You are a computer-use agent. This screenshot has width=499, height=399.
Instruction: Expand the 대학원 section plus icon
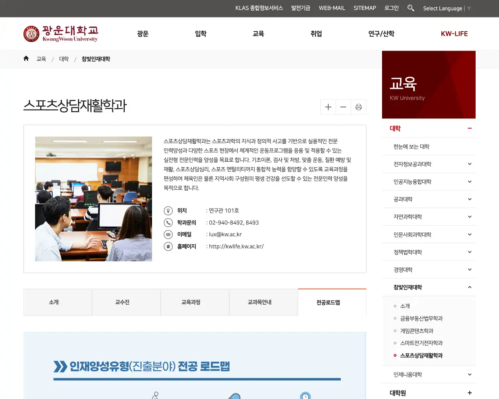pyautogui.click(x=469, y=393)
